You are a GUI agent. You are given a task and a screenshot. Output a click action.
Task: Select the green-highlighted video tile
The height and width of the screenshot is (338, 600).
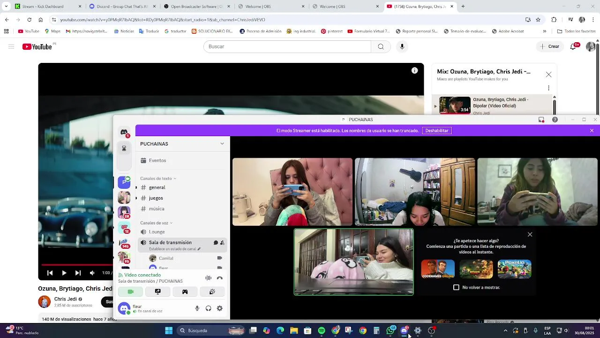354,262
